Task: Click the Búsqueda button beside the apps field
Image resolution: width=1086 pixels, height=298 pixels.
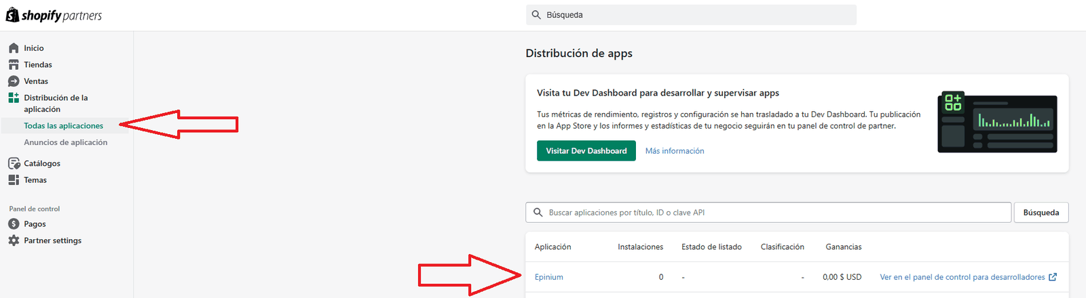Action: pyautogui.click(x=1041, y=213)
